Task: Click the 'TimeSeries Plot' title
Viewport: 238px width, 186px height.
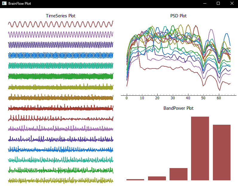Action: point(61,16)
